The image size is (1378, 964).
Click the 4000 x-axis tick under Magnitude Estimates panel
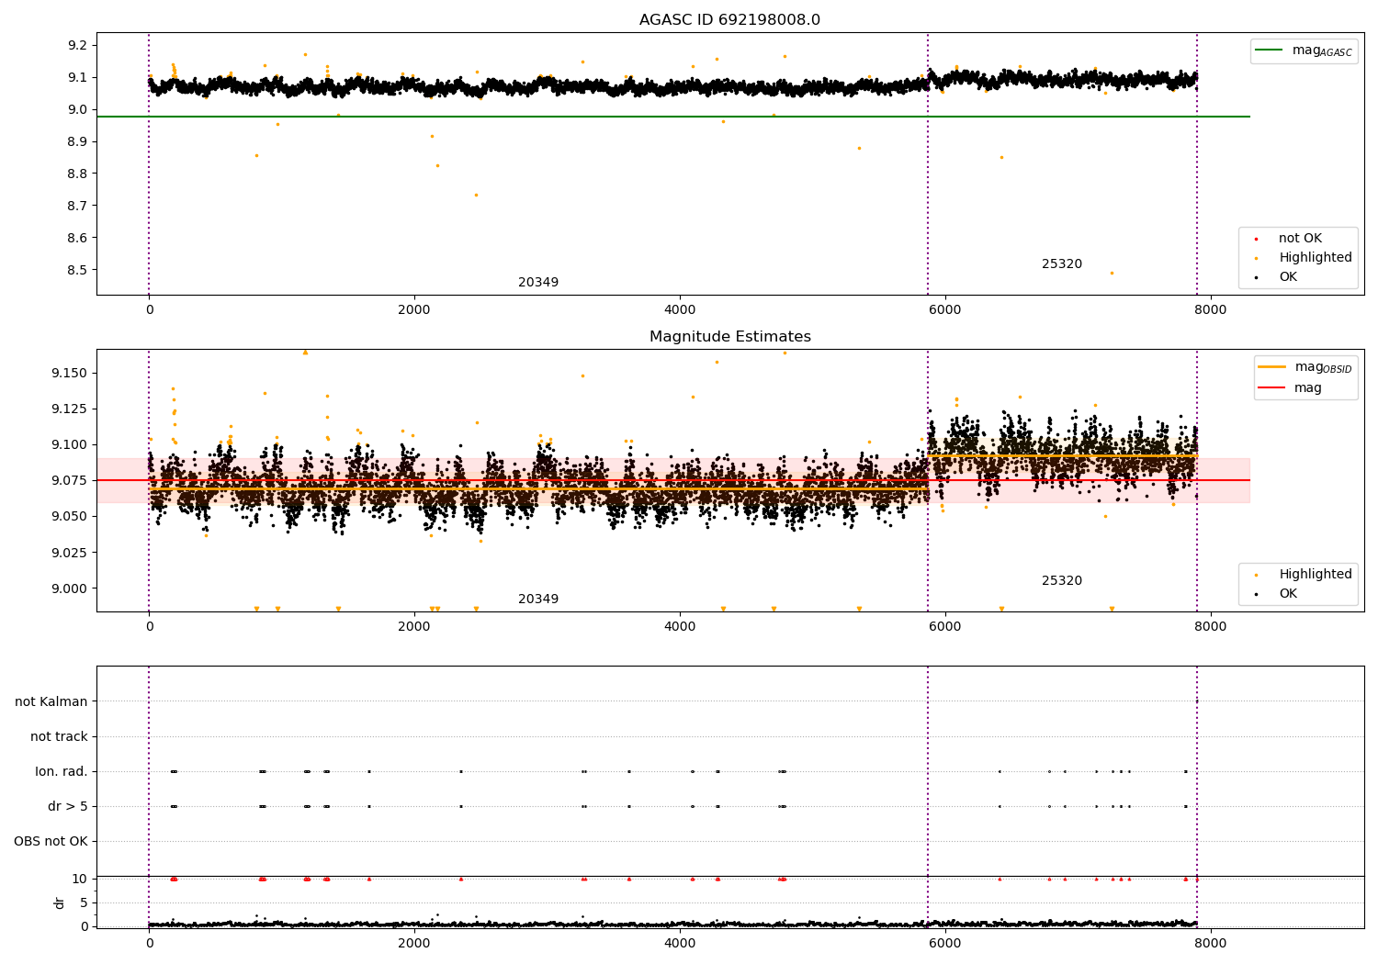(680, 627)
